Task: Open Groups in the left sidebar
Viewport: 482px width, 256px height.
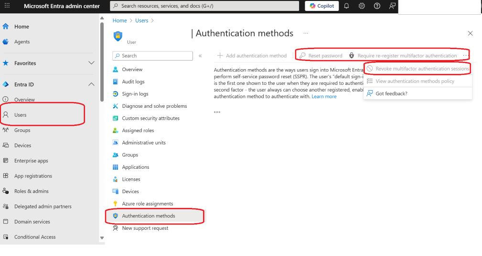Action: click(x=22, y=130)
